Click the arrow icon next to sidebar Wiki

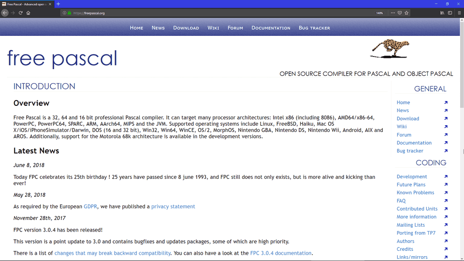coord(446,127)
